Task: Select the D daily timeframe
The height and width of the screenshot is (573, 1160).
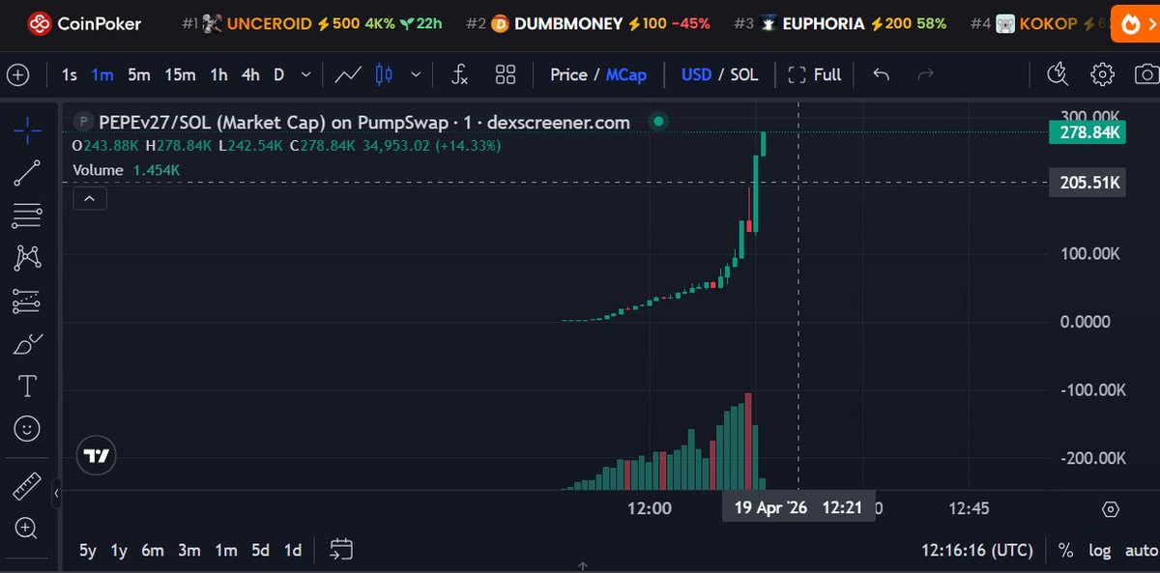Action: (278, 74)
